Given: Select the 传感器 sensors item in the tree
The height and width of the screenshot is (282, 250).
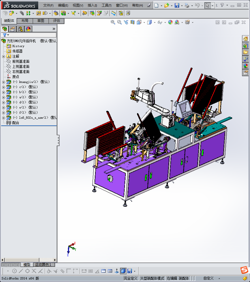Looking at the screenshot, I should 17,51.
